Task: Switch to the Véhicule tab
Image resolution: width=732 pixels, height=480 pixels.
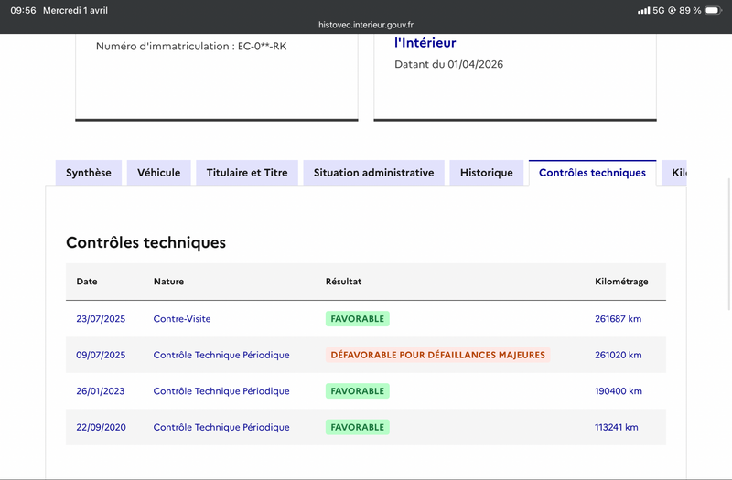Action: [158, 173]
